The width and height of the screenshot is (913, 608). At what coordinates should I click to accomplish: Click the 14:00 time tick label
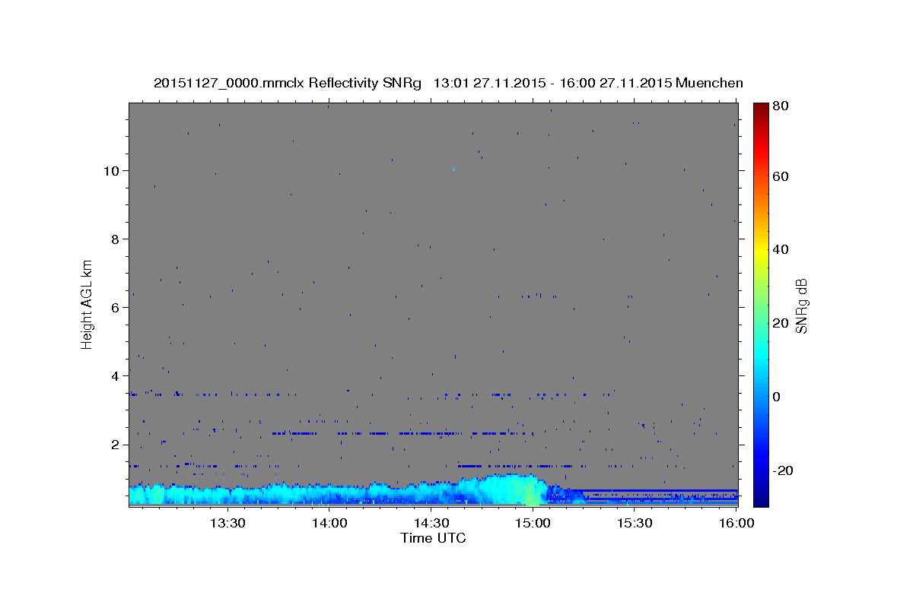(x=329, y=524)
